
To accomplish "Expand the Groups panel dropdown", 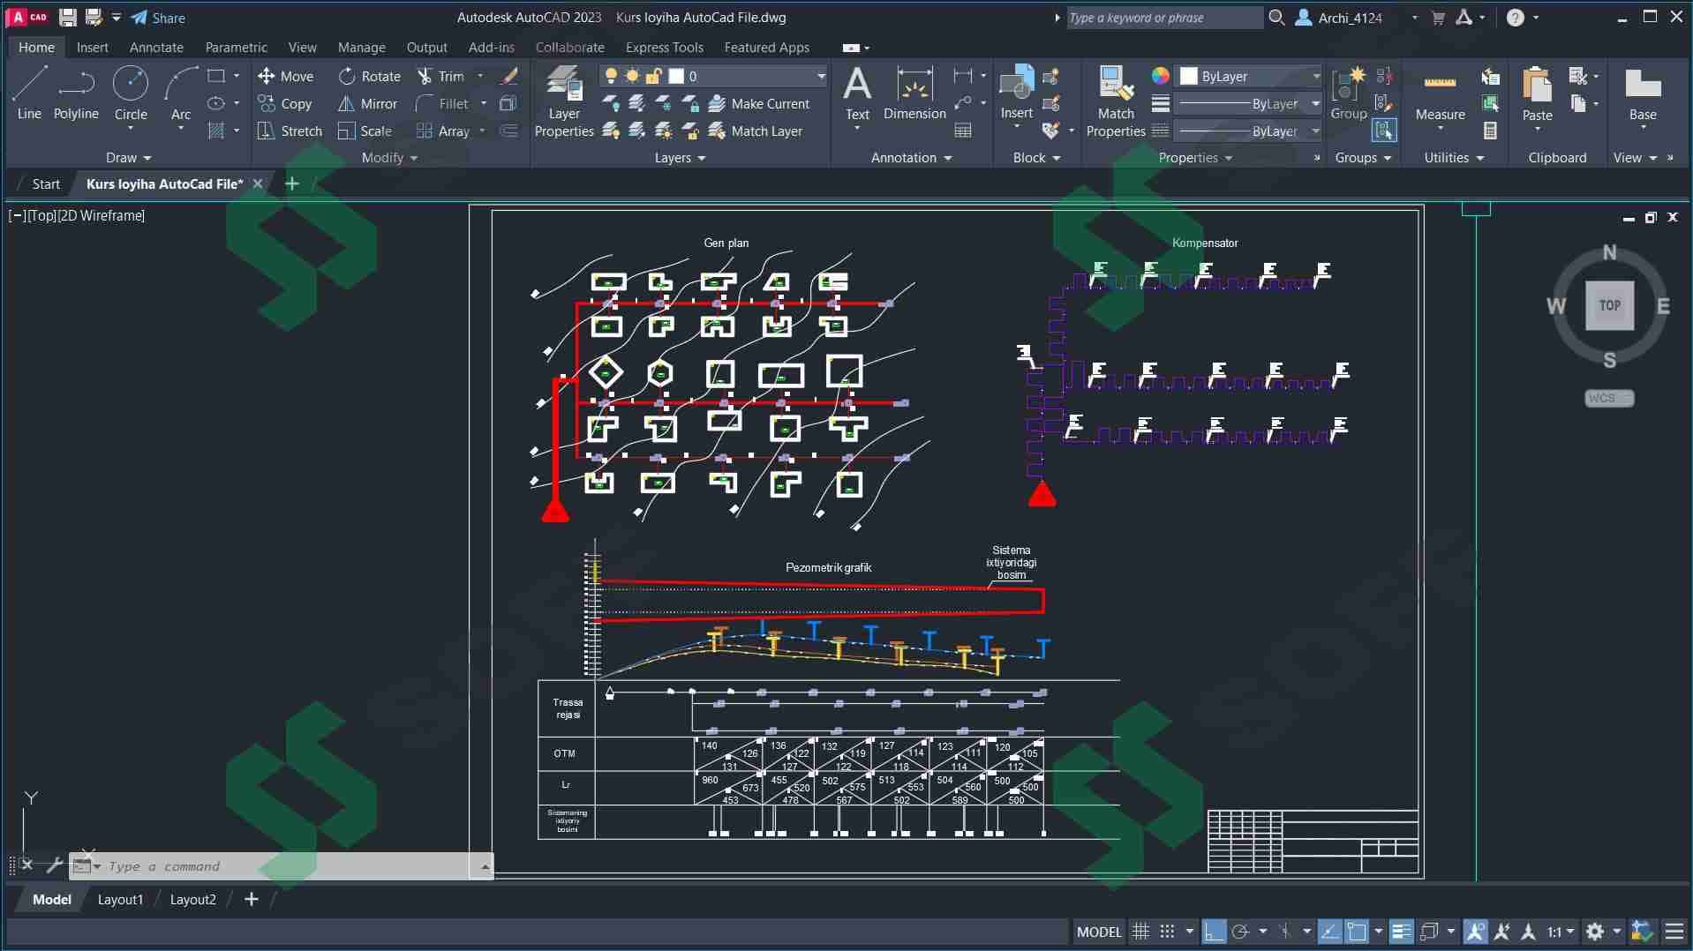I will (x=1363, y=158).
